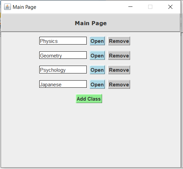Open the Geometry class
The height and width of the screenshot is (169, 183).
97,55
